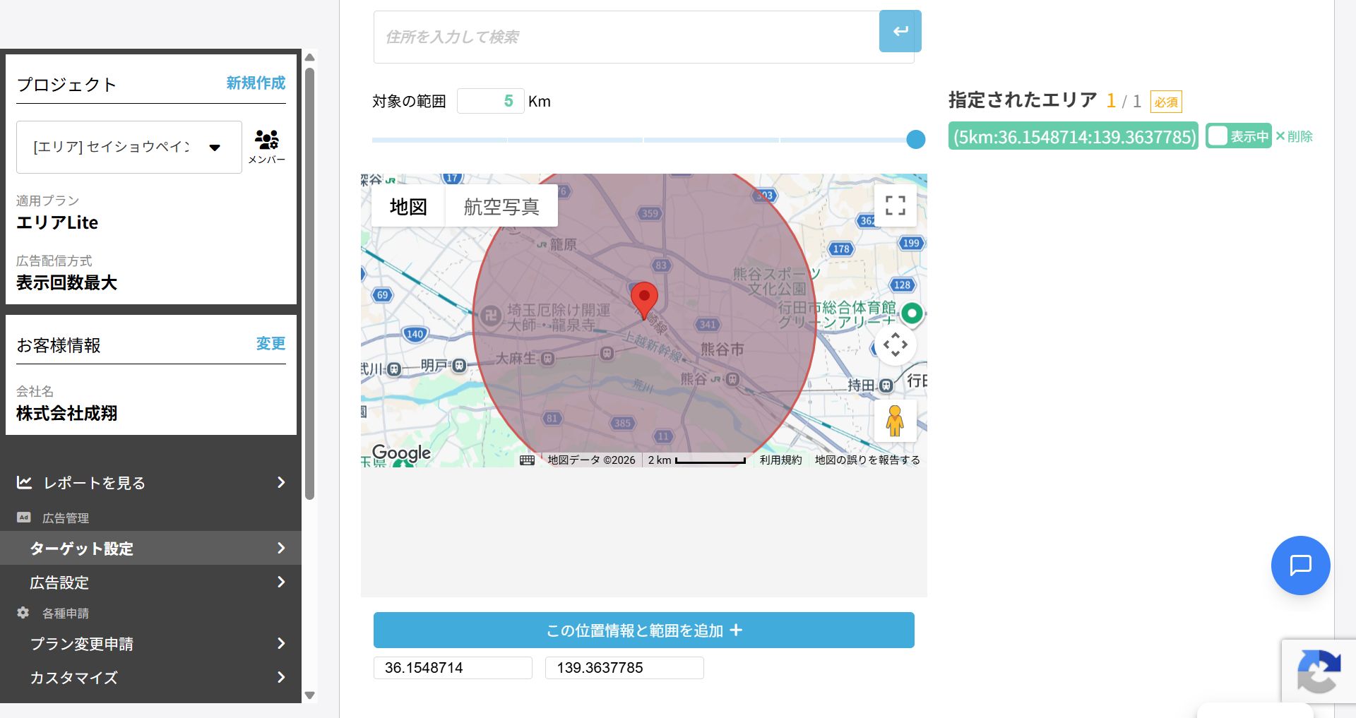Delete the specified area with ×削除
The width and height of the screenshot is (1356, 718).
pos(1294,136)
